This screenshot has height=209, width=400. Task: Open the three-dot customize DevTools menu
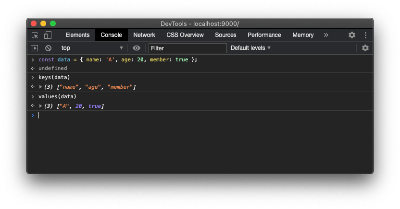365,35
